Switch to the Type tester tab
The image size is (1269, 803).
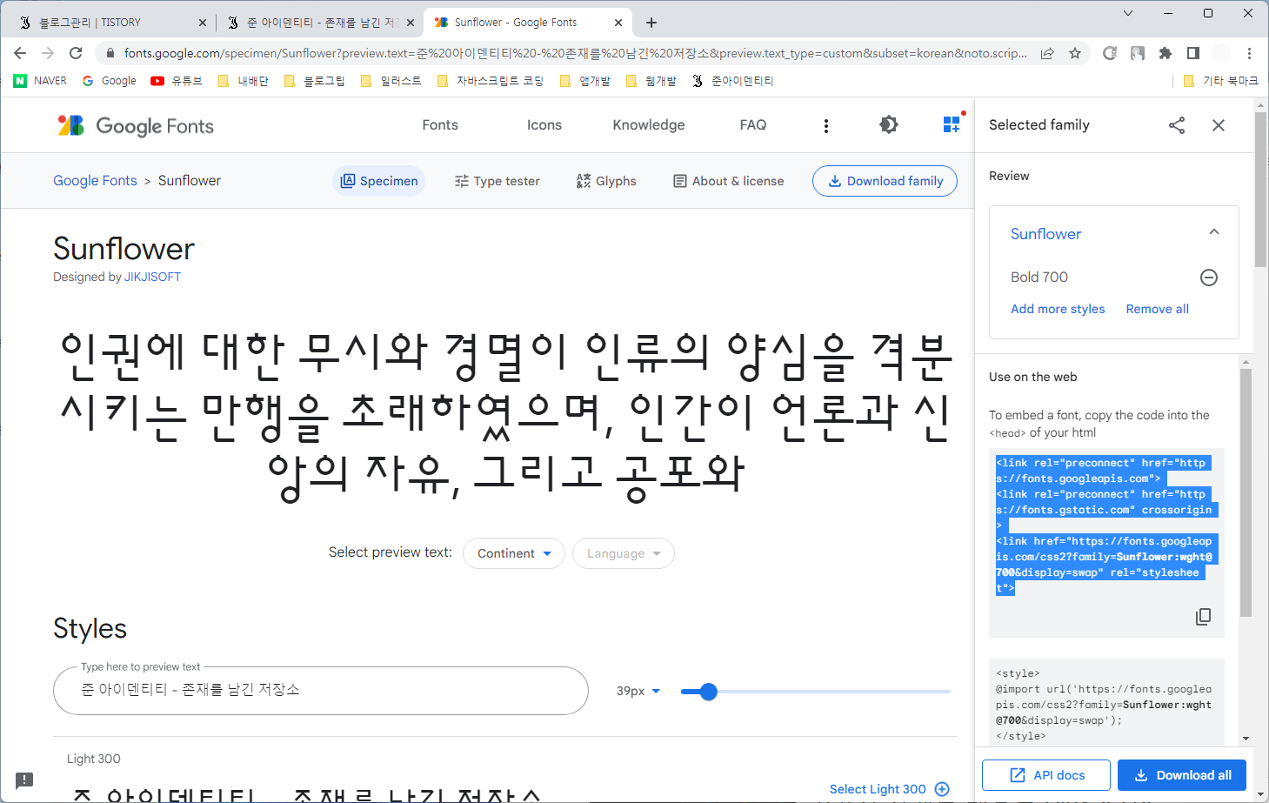point(497,181)
